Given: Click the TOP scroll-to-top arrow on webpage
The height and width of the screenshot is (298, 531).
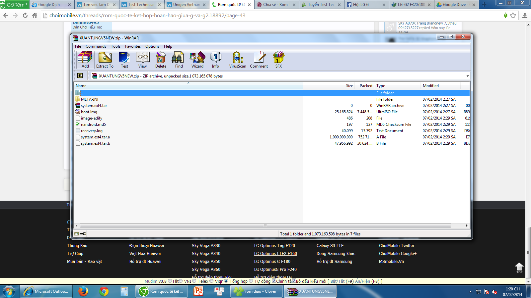Looking at the screenshot, I should 519,268.
